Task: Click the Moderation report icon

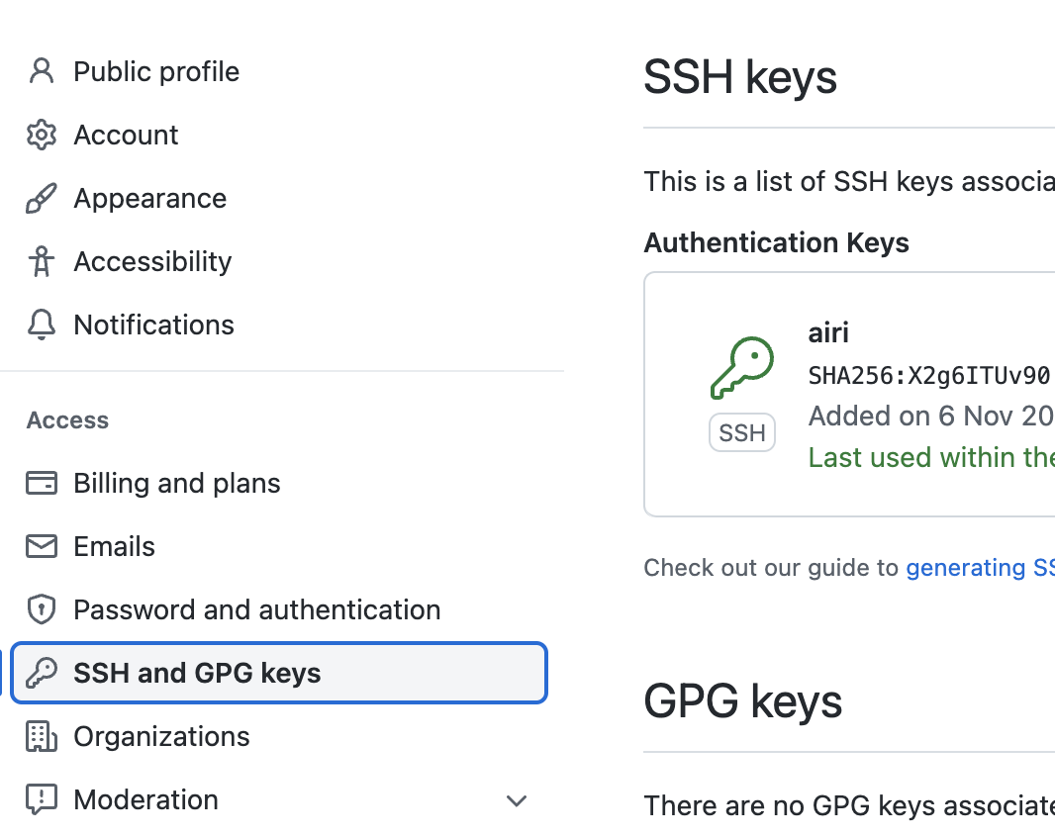Action: pyautogui.click(x=41, y=799)
